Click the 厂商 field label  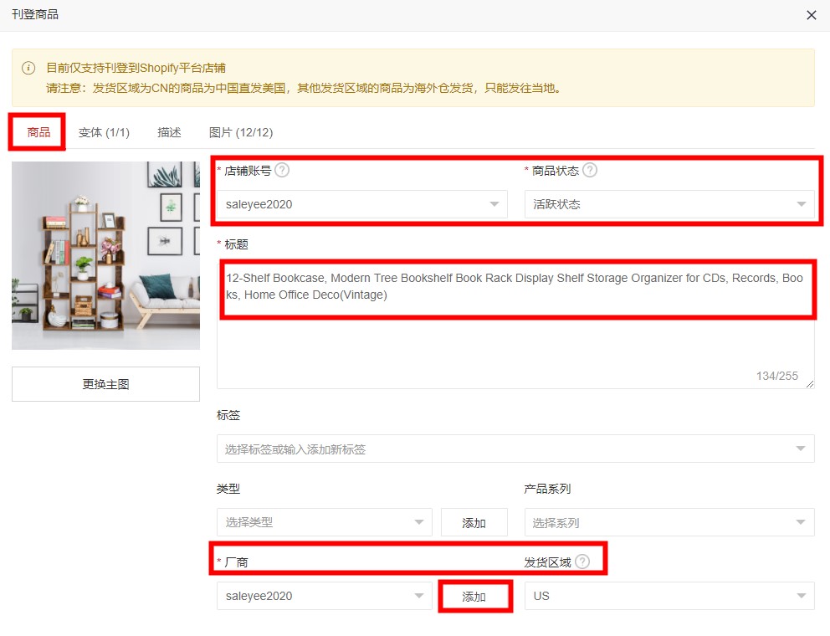(x=236, y=562)
